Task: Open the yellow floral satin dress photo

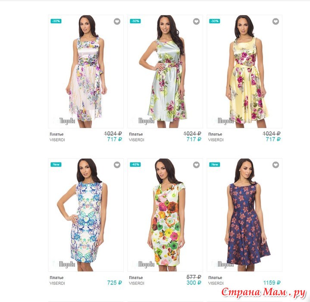Action: 244,71
